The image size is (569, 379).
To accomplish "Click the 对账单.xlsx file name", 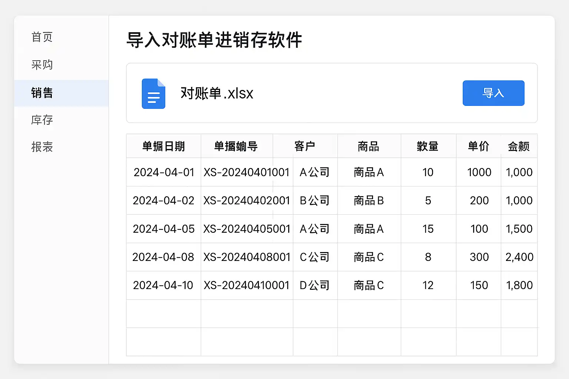I will 217,93.
